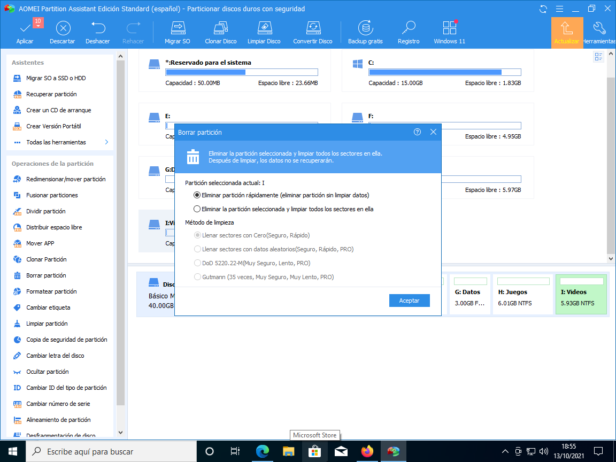The height and width of the screenshot is (462, 616).
Task: Select Dividir partición operation
Action: (x=45, y=211)
